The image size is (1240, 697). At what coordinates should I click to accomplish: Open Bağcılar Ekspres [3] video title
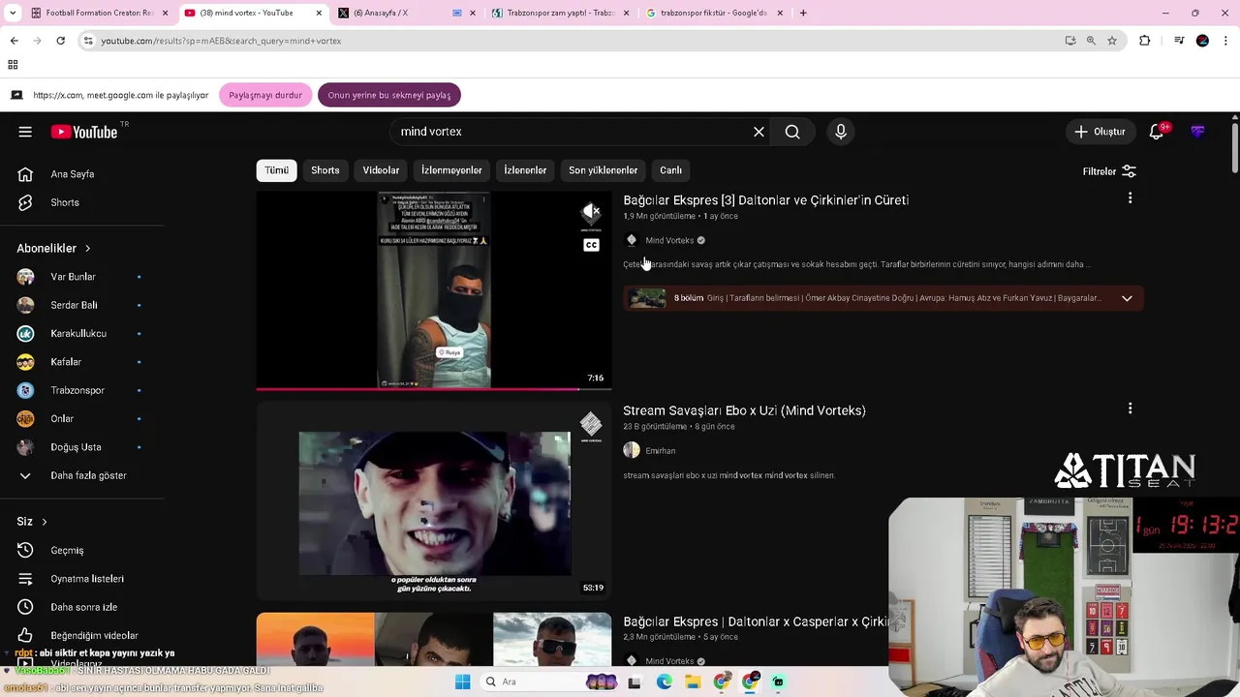click(765, 200)
